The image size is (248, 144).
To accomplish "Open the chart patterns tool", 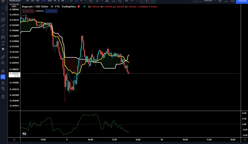I will click(x=3, y=37).
